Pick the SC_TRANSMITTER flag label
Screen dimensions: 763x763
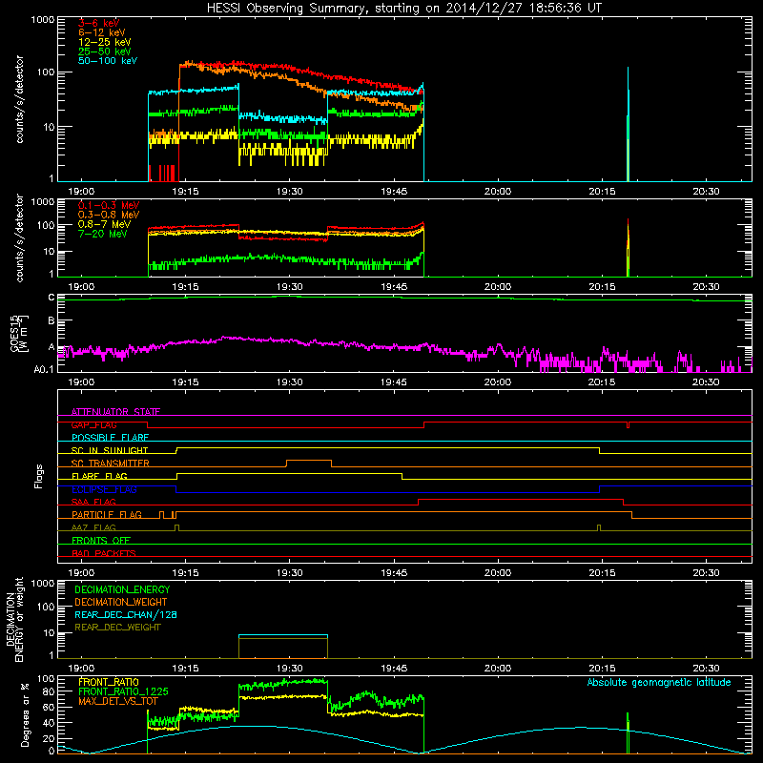111,464
